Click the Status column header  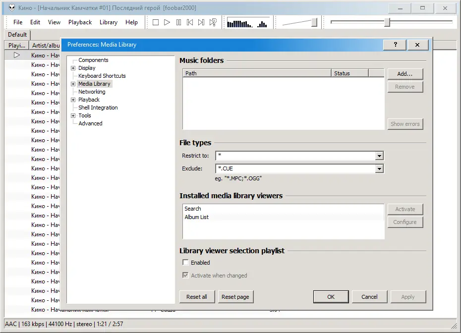[349, 73]
